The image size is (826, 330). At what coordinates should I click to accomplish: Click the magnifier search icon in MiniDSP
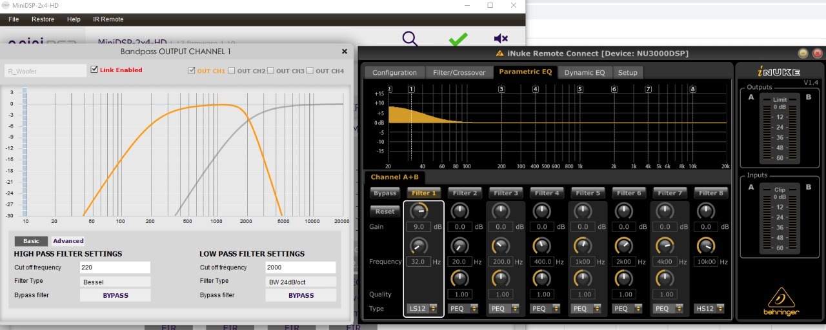pyautogui.click(x=410, y=39)
